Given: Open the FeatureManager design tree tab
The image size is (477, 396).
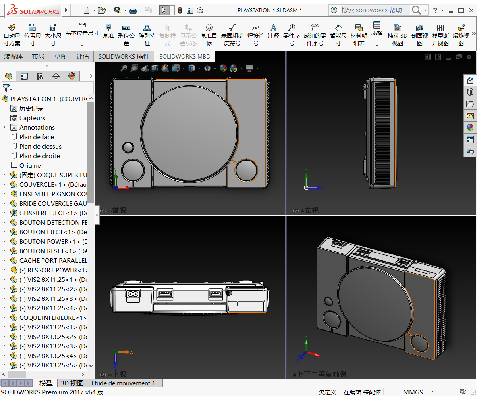Looking at the screenshot, I should point(8,76).
